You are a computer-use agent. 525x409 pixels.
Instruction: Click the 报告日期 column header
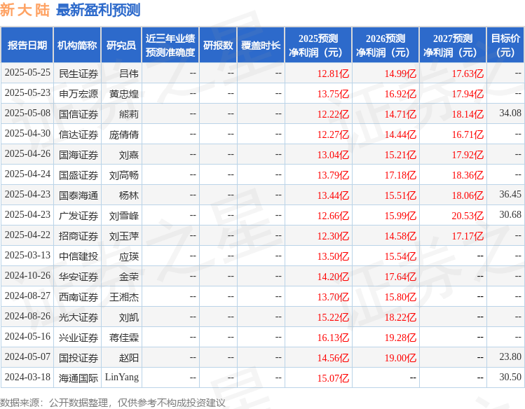tap(27, 45)
